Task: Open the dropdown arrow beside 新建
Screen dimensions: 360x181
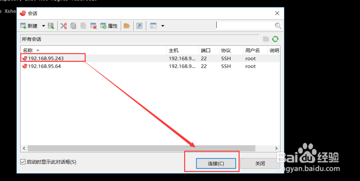Action: (44, 26)
